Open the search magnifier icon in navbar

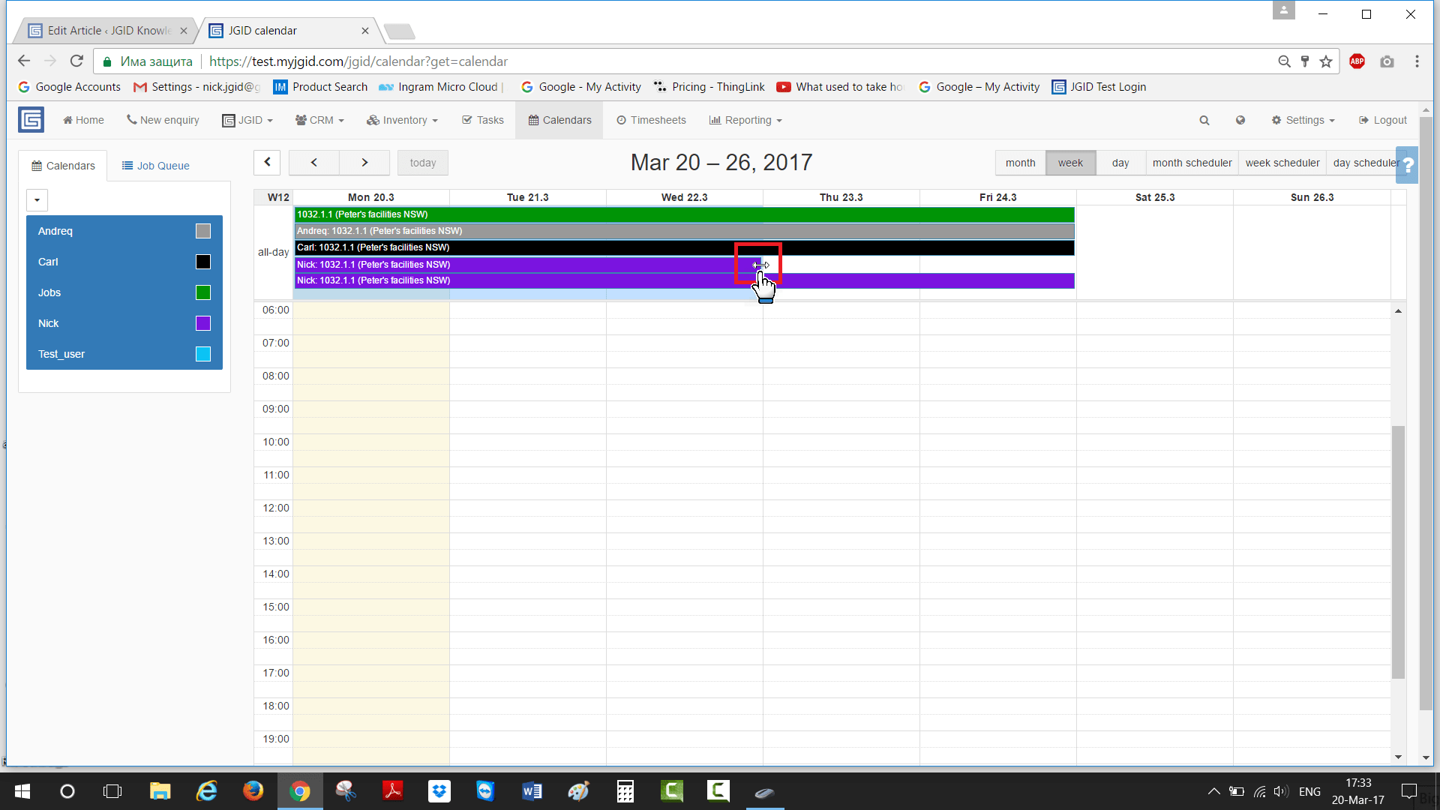[1204, 120]
